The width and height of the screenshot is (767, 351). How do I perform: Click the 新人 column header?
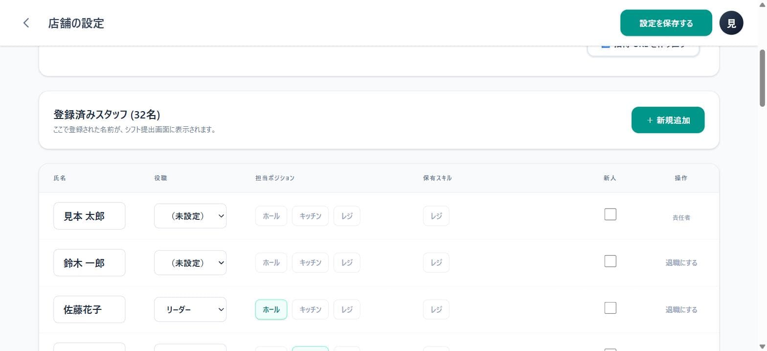click(x=609, y=178)
